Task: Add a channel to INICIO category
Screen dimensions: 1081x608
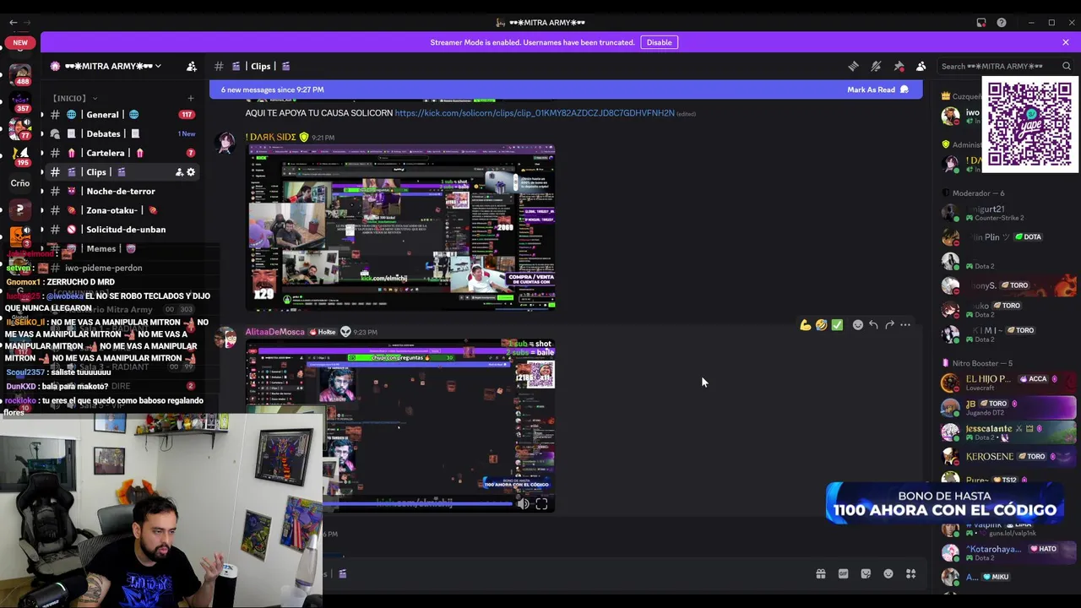Action: [190, 98]
